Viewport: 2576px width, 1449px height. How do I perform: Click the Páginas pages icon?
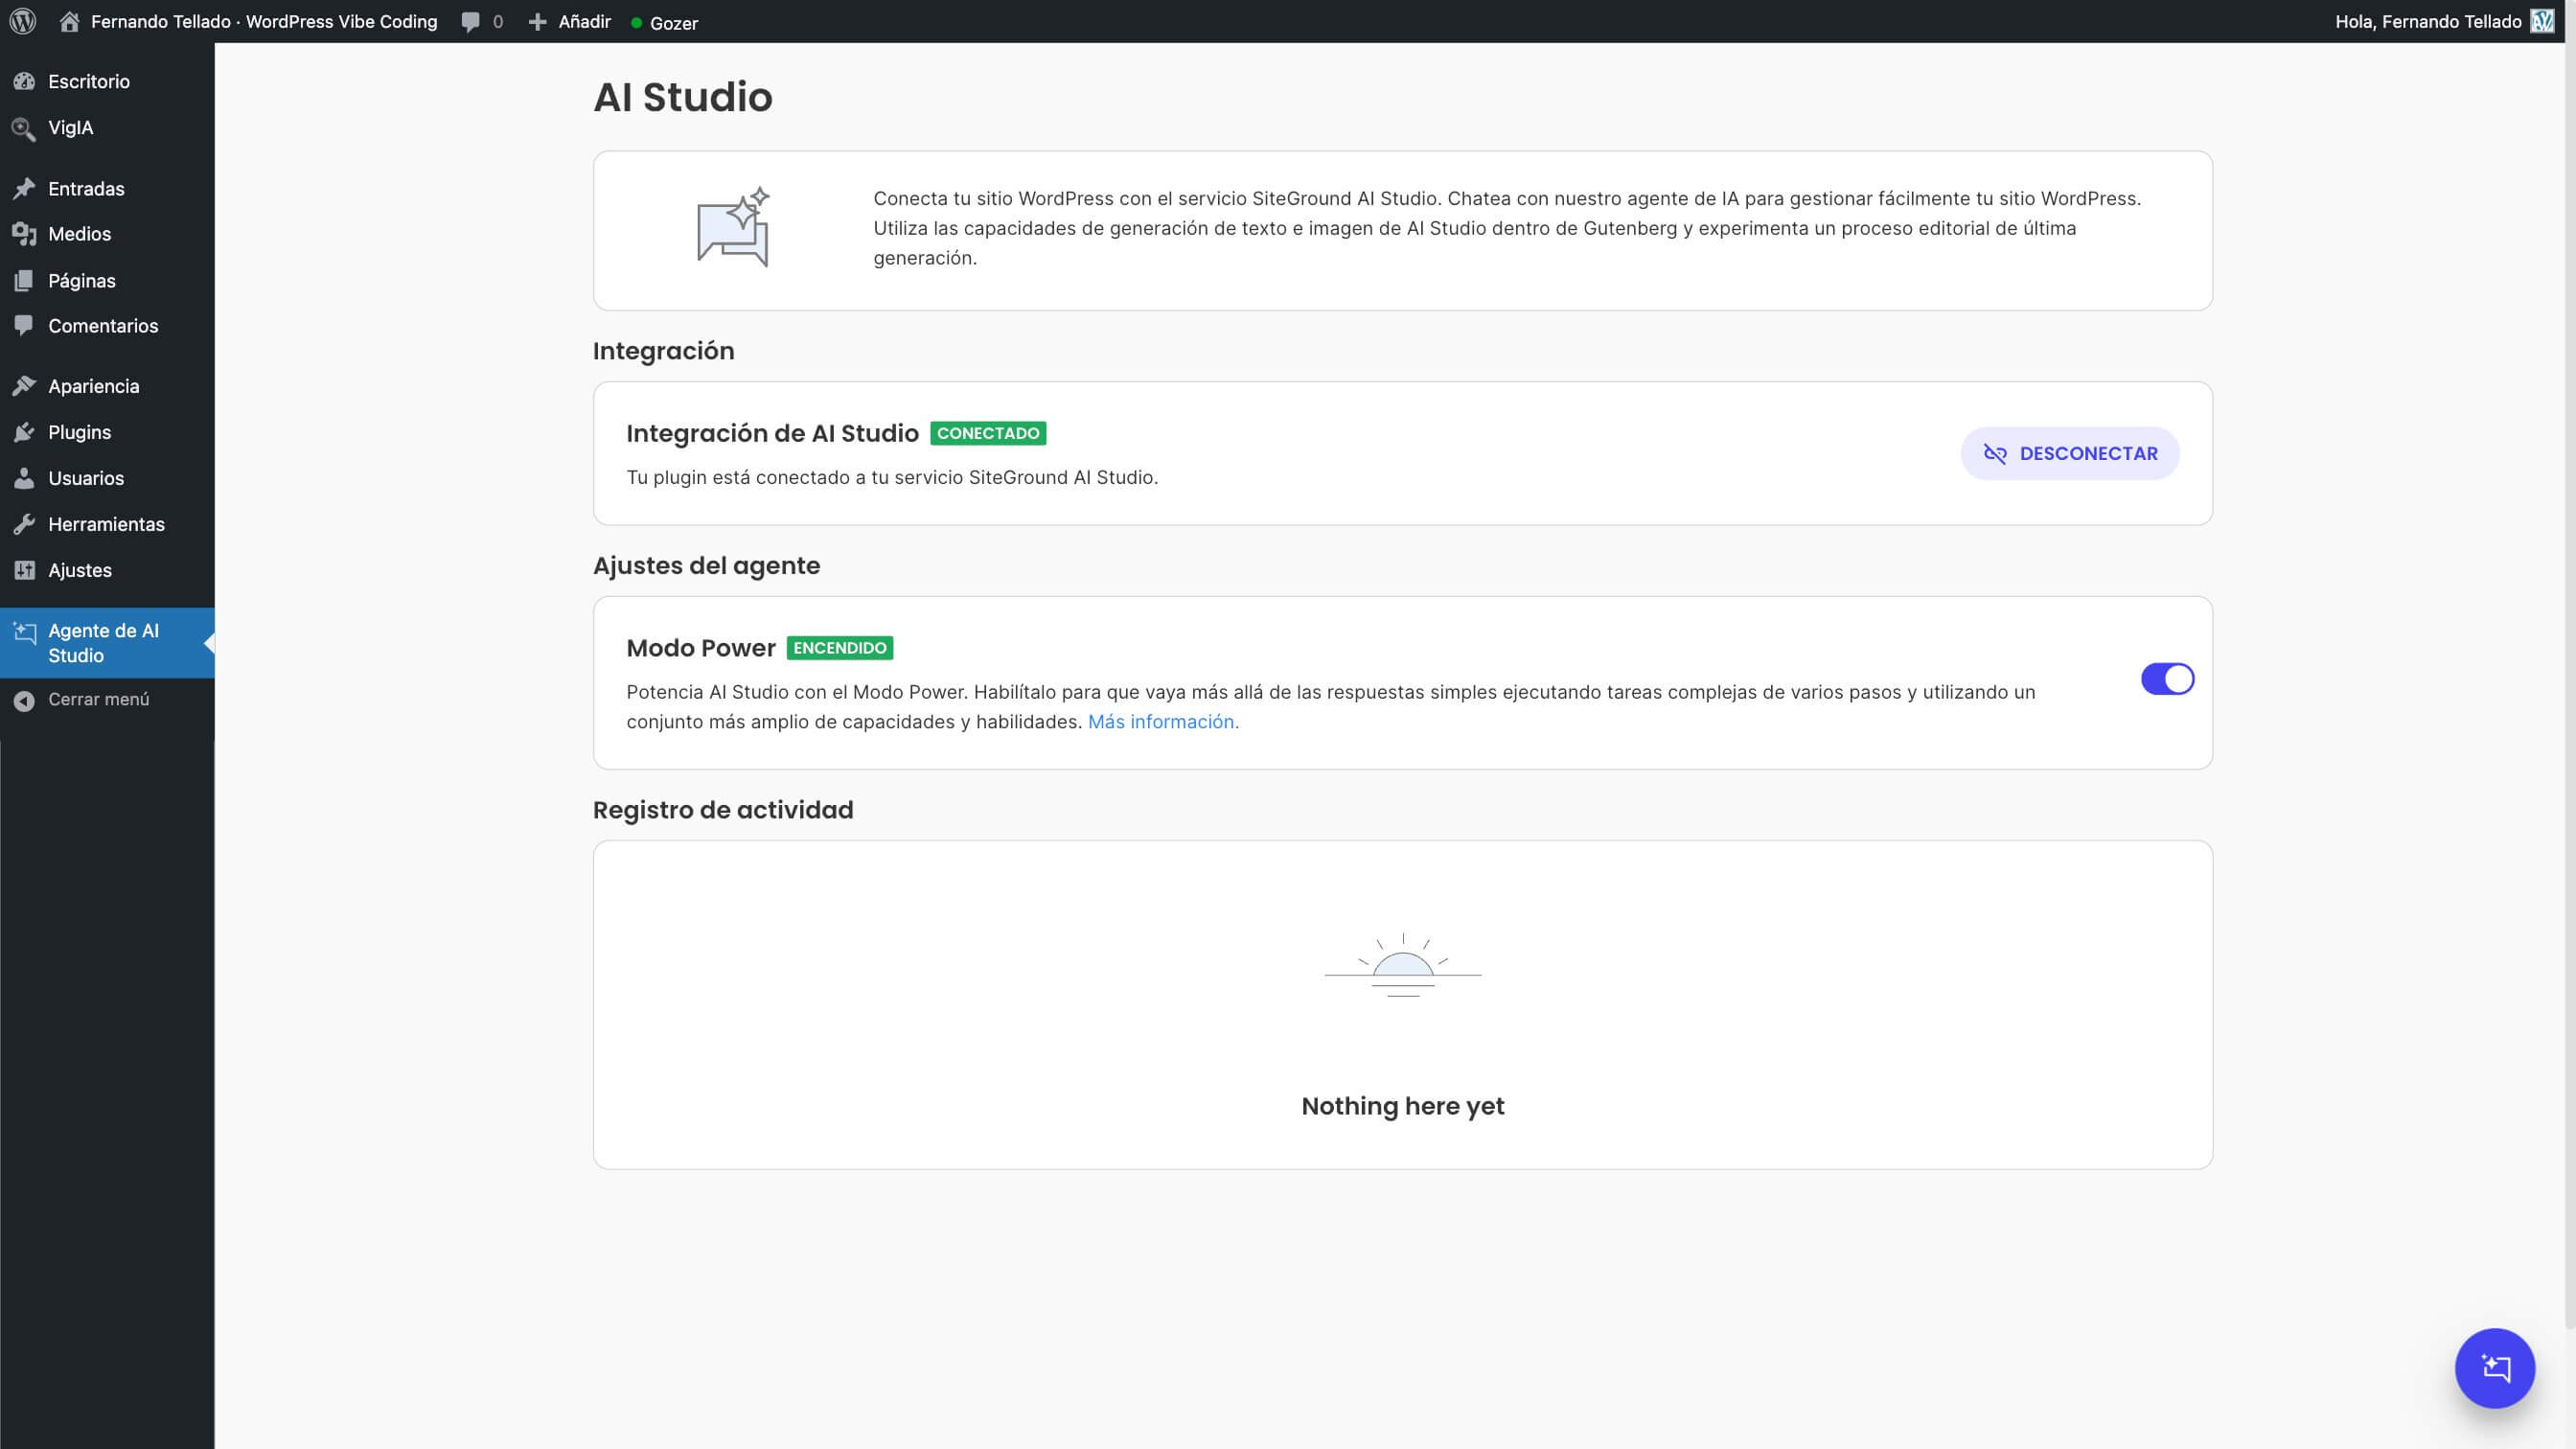tap(25, 280)
